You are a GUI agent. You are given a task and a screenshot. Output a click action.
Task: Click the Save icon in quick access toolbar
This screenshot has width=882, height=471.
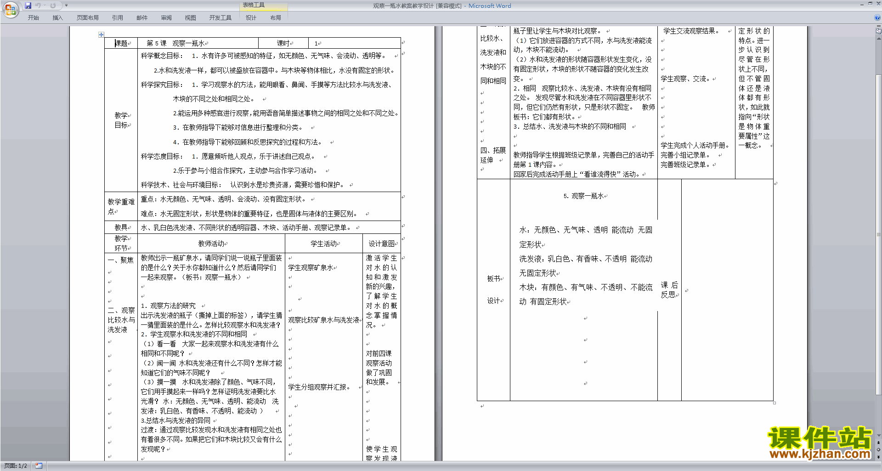point(28,6)
